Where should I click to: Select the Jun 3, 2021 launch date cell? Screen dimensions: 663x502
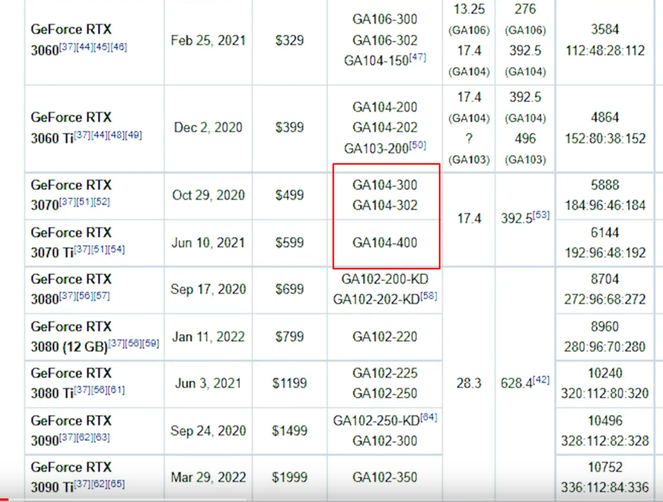pos(208,383)
